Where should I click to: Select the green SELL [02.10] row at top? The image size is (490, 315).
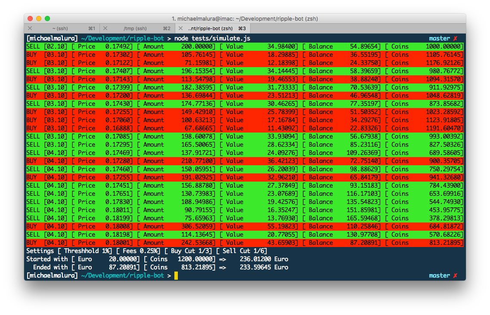click(172, 46)
